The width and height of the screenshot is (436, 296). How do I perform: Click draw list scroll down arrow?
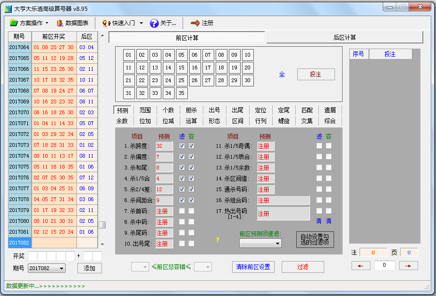coord(102,244)
